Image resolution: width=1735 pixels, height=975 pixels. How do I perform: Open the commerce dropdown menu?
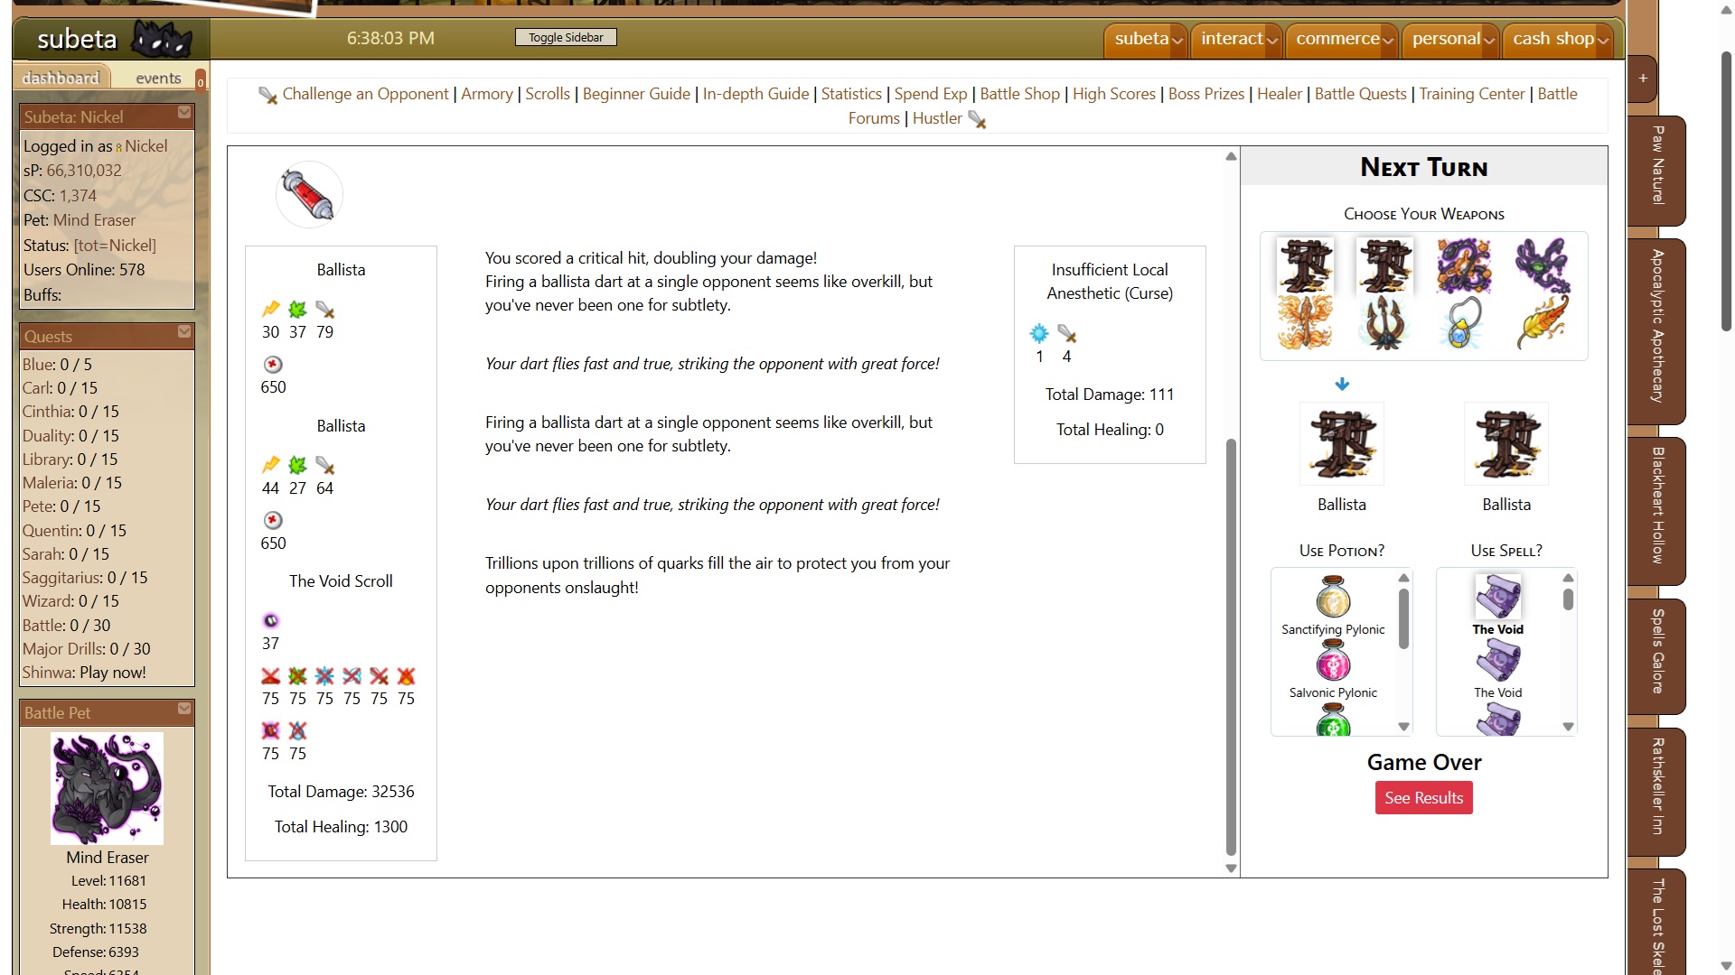tap(1343, 39)
